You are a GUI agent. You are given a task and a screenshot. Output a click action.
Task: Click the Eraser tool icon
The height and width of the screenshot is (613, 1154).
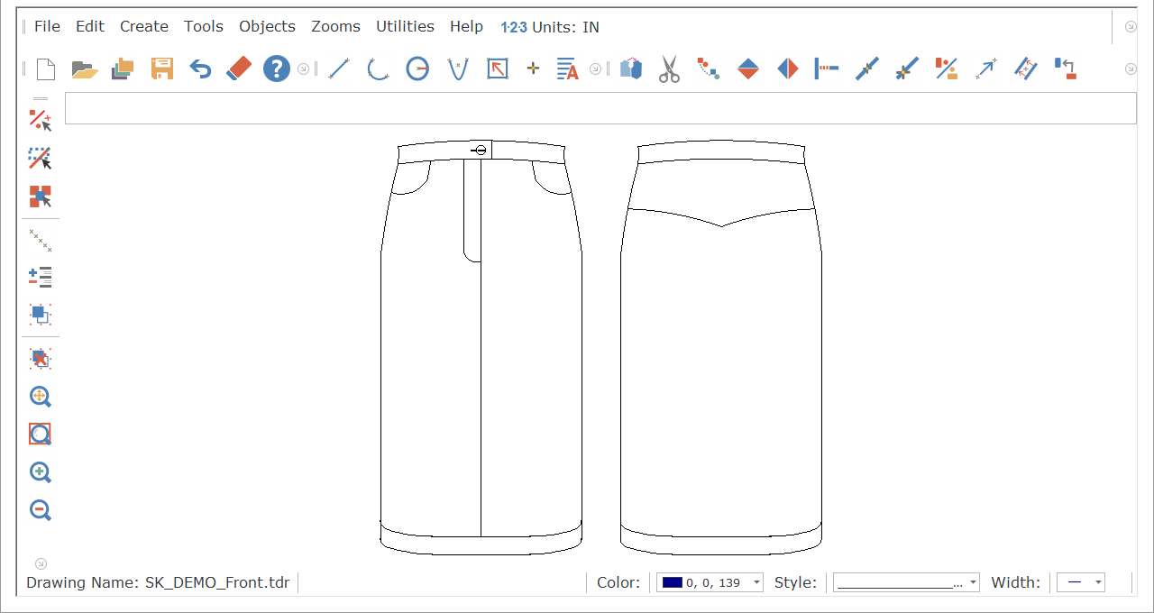click(x=239, y=69)
